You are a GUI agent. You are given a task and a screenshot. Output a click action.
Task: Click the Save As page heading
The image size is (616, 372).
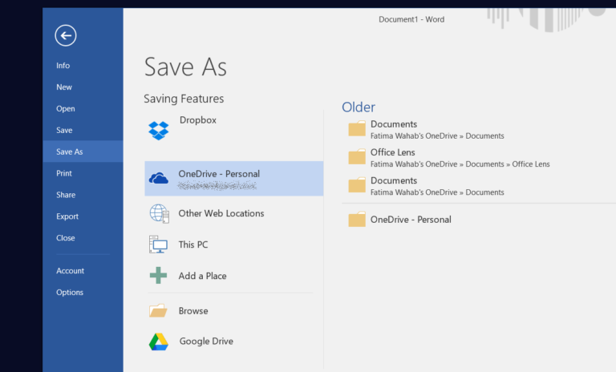[185, 67]
